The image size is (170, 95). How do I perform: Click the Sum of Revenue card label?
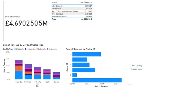[13, 17]
